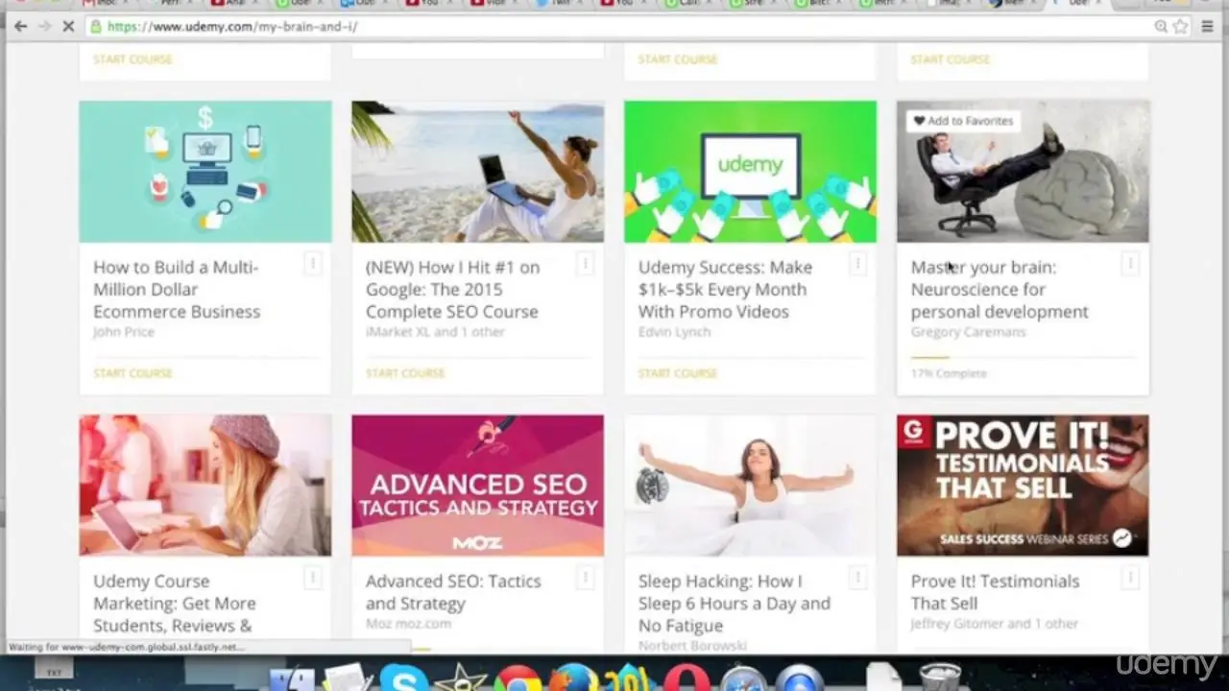Click the browser back arrow

(x=20, y=26)
